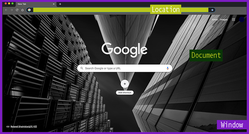Viewport: 249px width, 134px height.
Task: Open the Images link
Action: click(x=224, y=19)
